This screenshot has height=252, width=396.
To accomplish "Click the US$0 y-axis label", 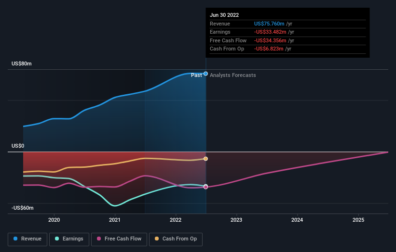I will pos(18,146).
